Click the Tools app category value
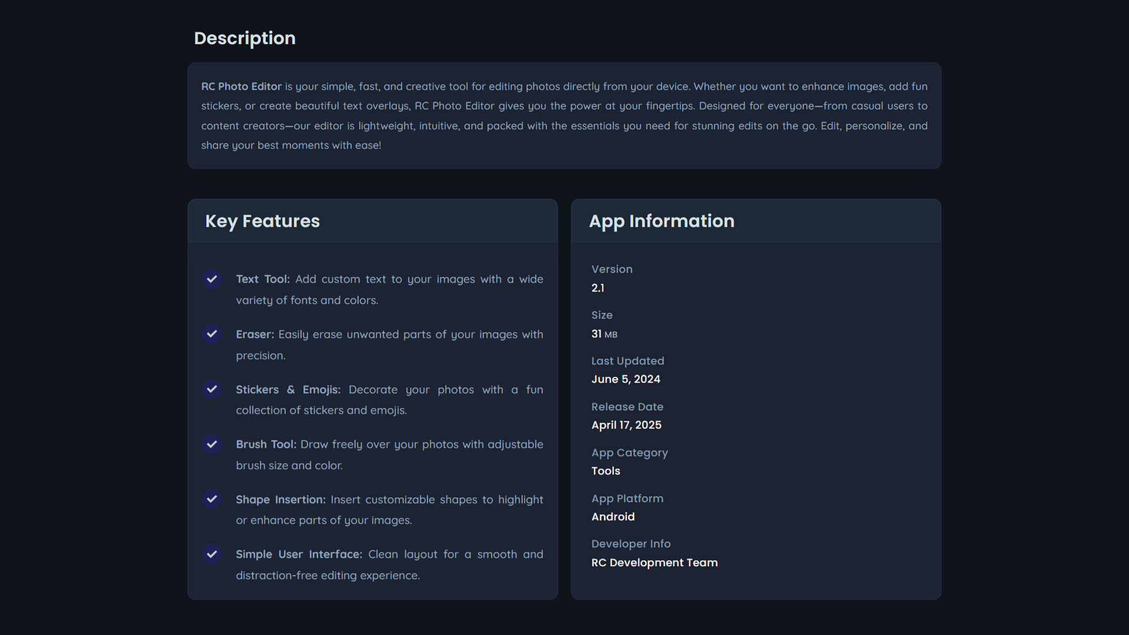 [606, 471]
